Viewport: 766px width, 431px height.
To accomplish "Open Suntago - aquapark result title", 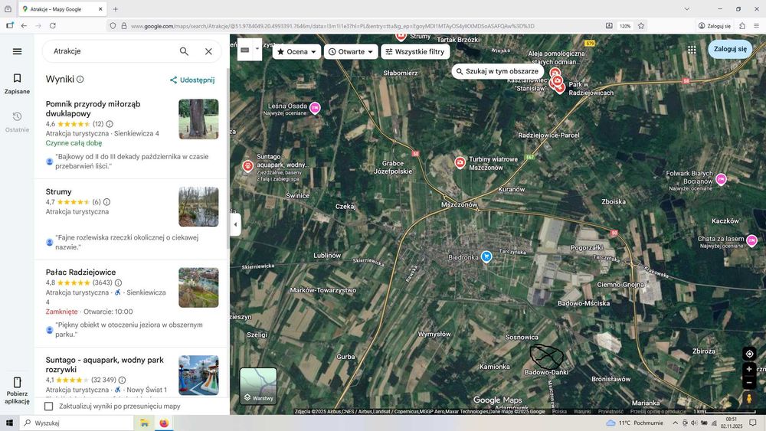I will (104, 364).
